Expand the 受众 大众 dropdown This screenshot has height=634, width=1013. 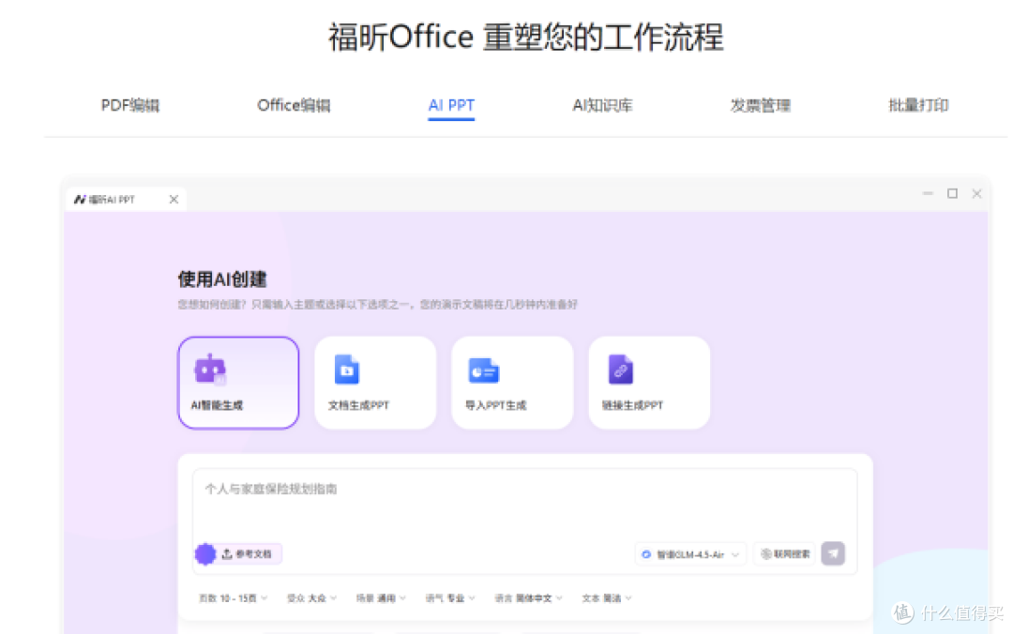[x=312, y=598]
